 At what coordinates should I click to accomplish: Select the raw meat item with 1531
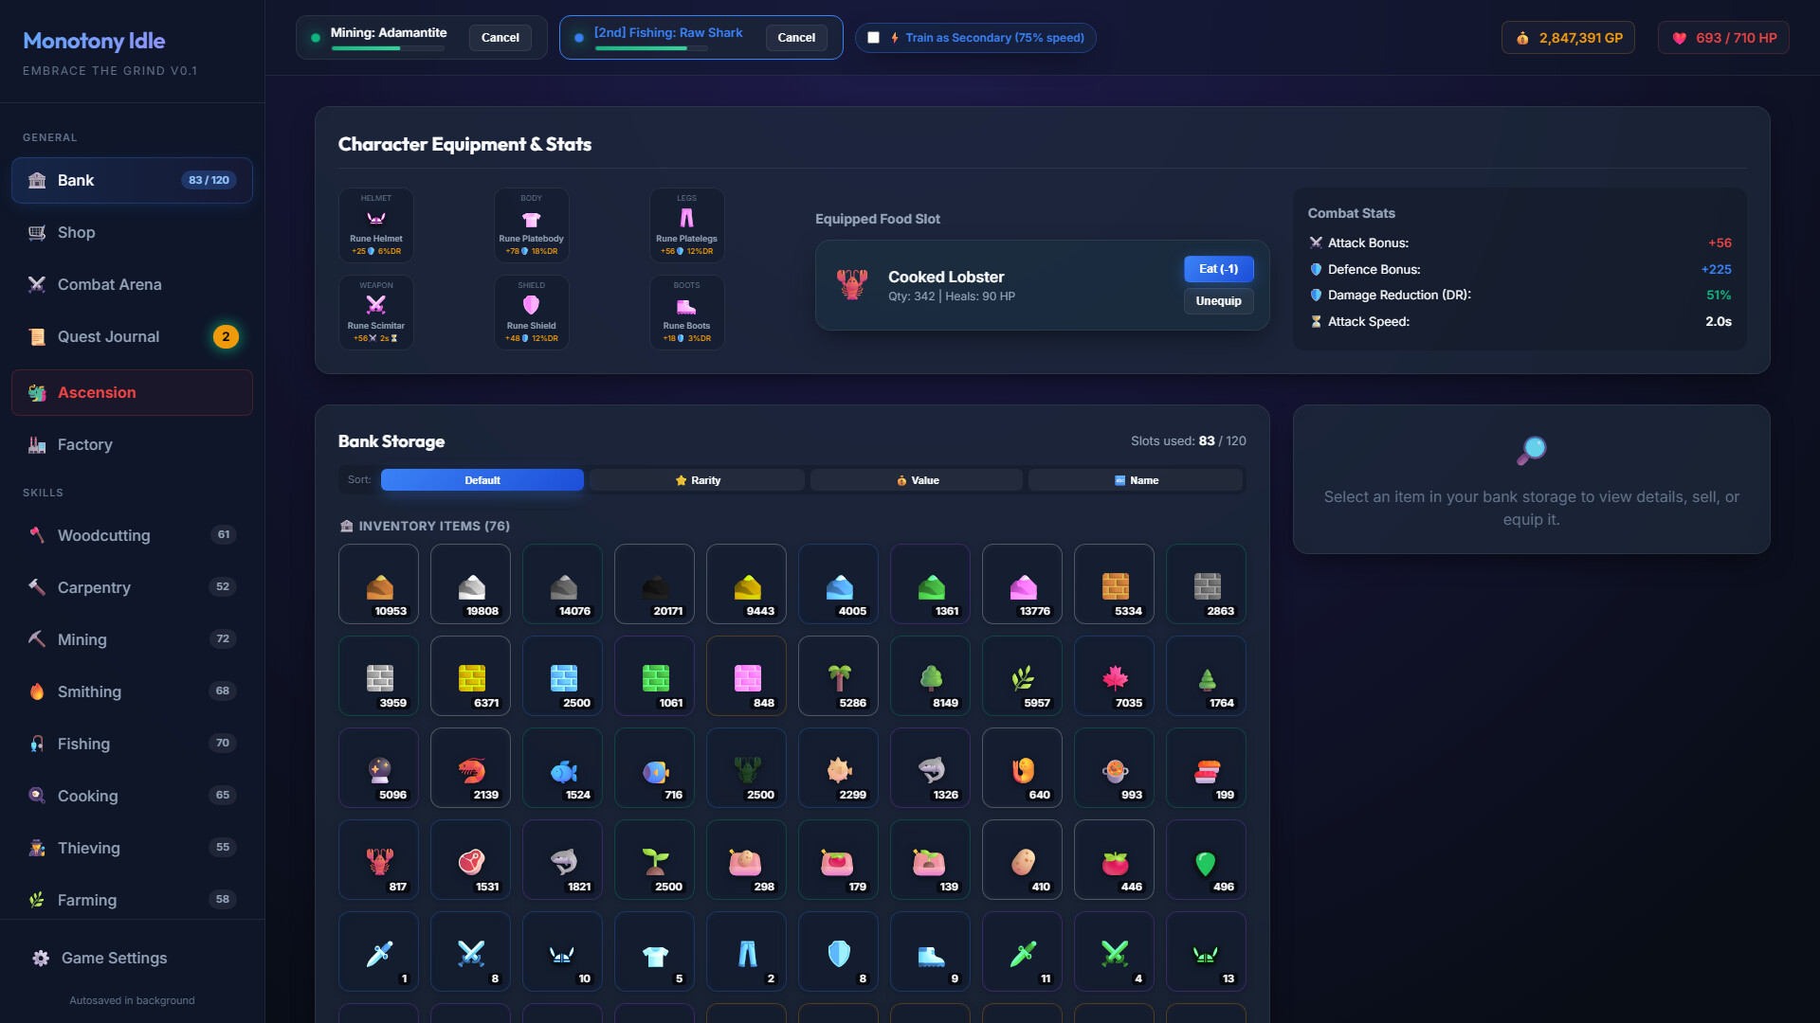pos(471,860)
